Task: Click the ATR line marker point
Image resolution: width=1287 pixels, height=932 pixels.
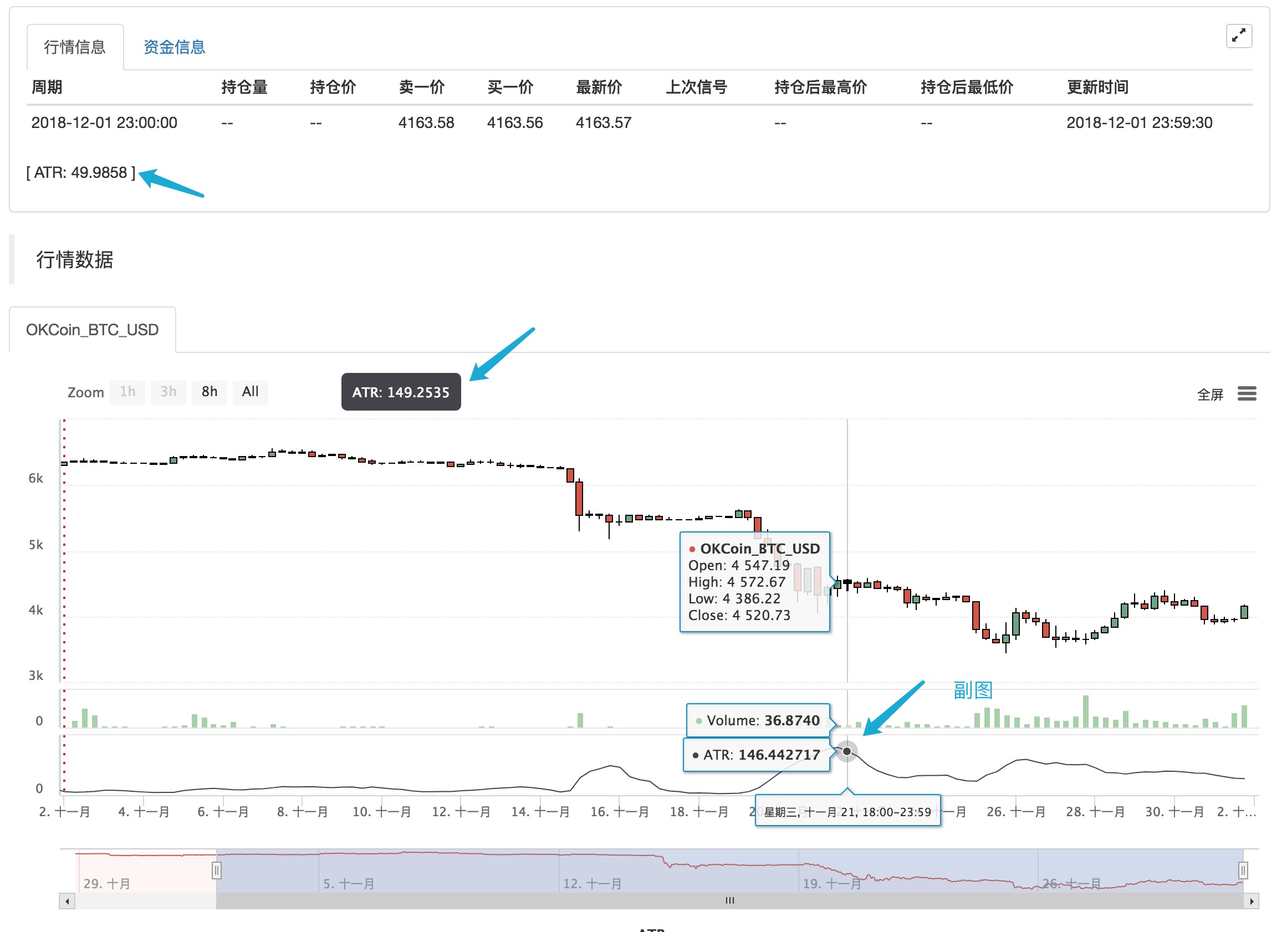Action: (x=847, y=751)
